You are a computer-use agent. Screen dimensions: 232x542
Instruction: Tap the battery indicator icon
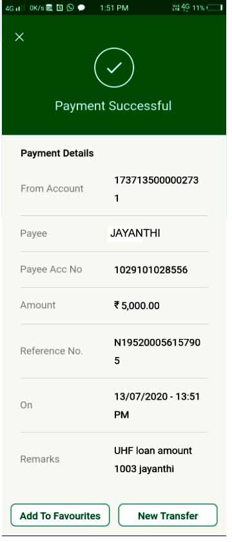[215, 8]
